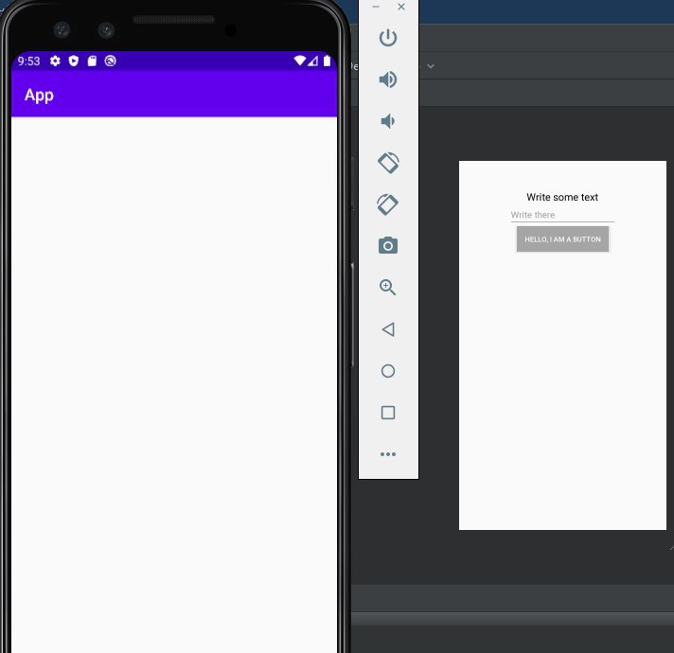This screenshot has height=653, width=674.
Task: Open extended controls via three dots icon
Action: tap(388, 454)
